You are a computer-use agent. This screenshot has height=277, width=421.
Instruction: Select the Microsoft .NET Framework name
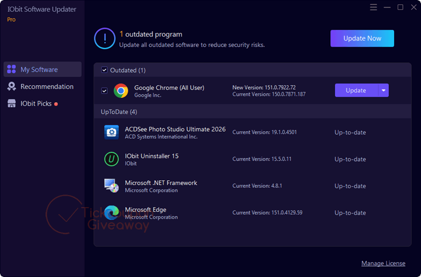click(161, 183)
